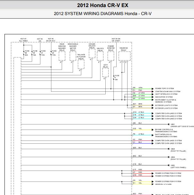Click the arrowhead ending the P1 PNK wire
Viewport: 194px width, 195px height.
point(153,91)
